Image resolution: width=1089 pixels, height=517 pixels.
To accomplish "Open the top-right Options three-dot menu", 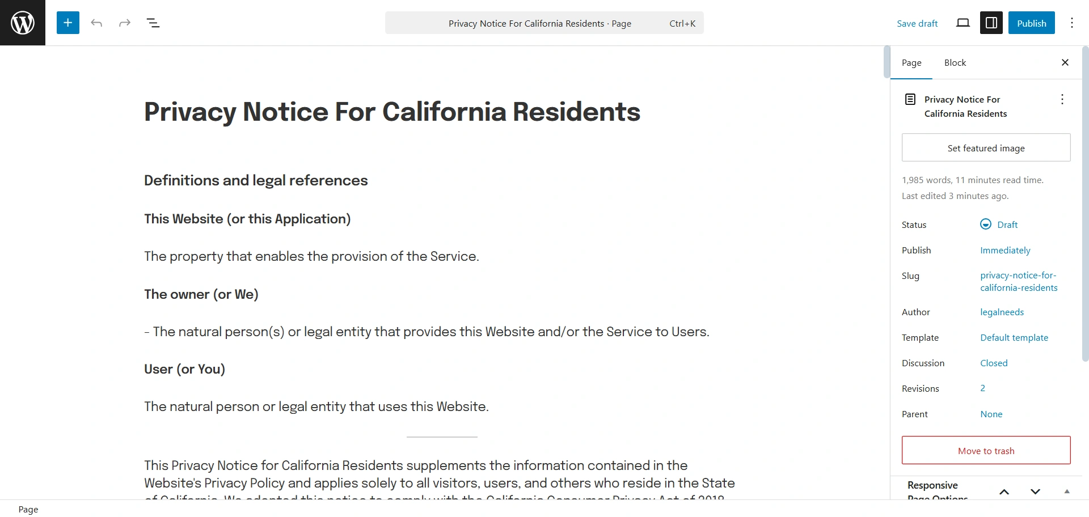I will coord(1072,23).
